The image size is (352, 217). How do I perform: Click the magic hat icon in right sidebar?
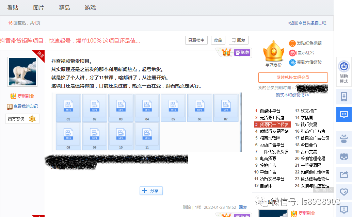point(344,138)
